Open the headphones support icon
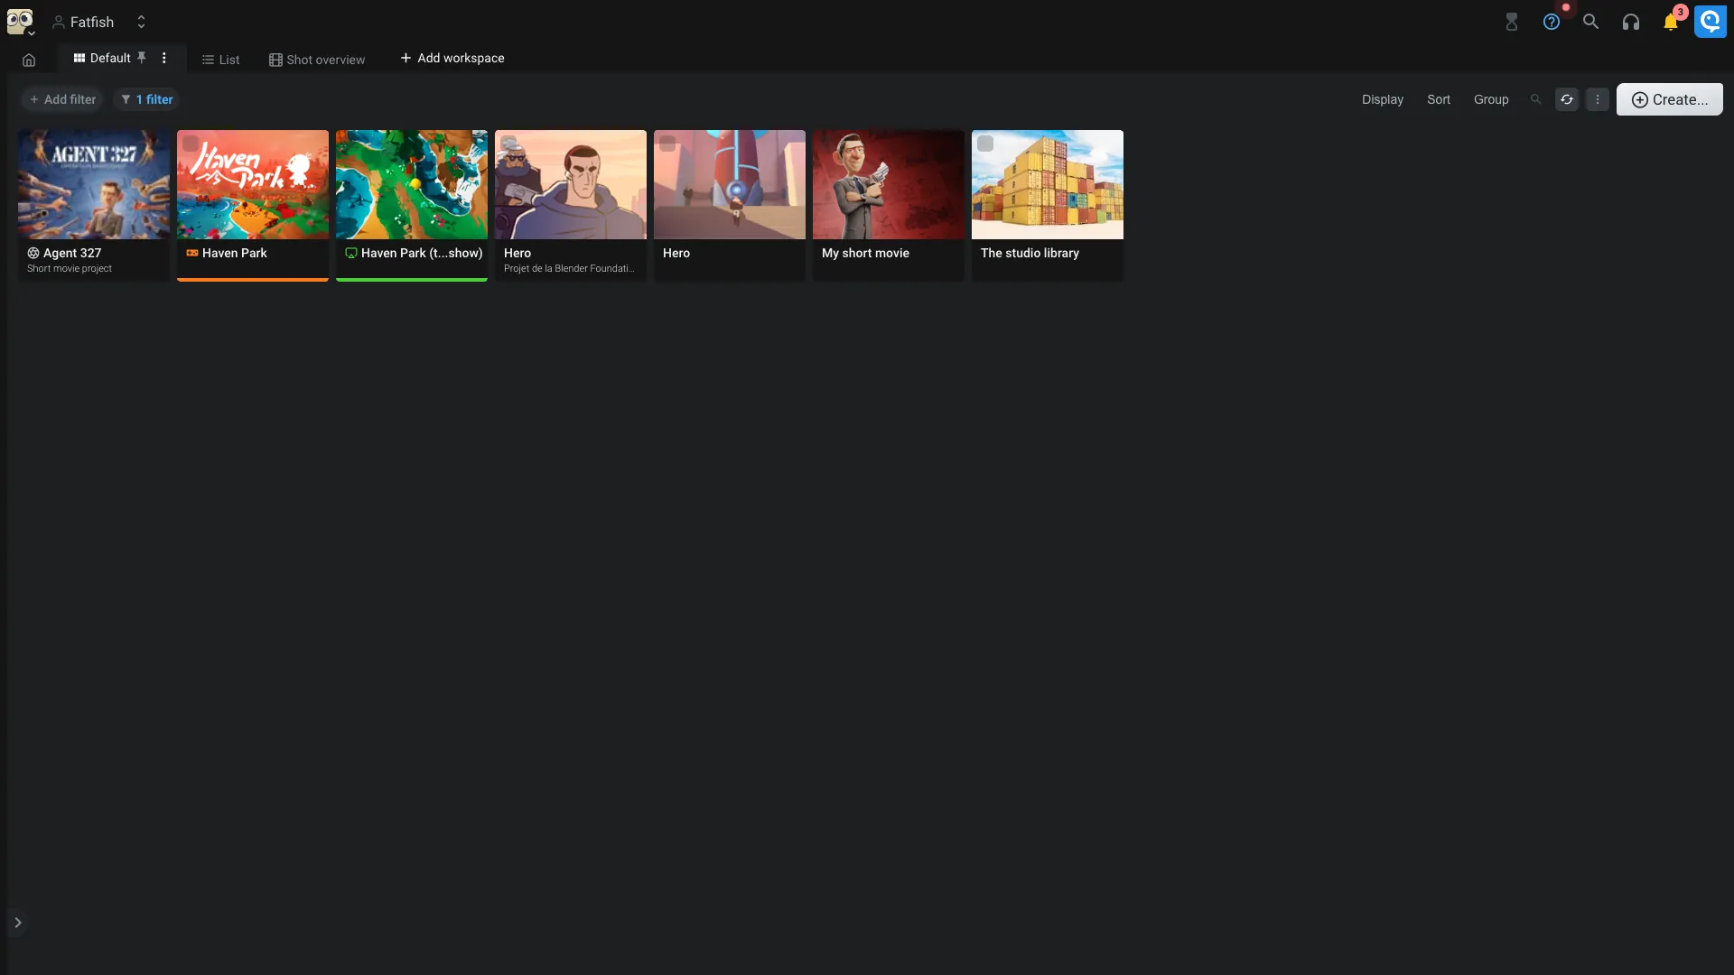Image resolution: width=1734 pixels, height=975 pixels. (1630, 22)
